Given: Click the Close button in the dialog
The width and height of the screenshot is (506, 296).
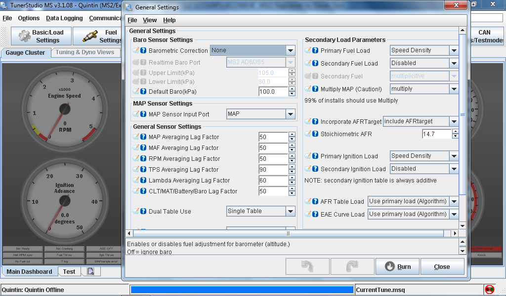Looking at the screenshot, I should (x=442, y=266).
